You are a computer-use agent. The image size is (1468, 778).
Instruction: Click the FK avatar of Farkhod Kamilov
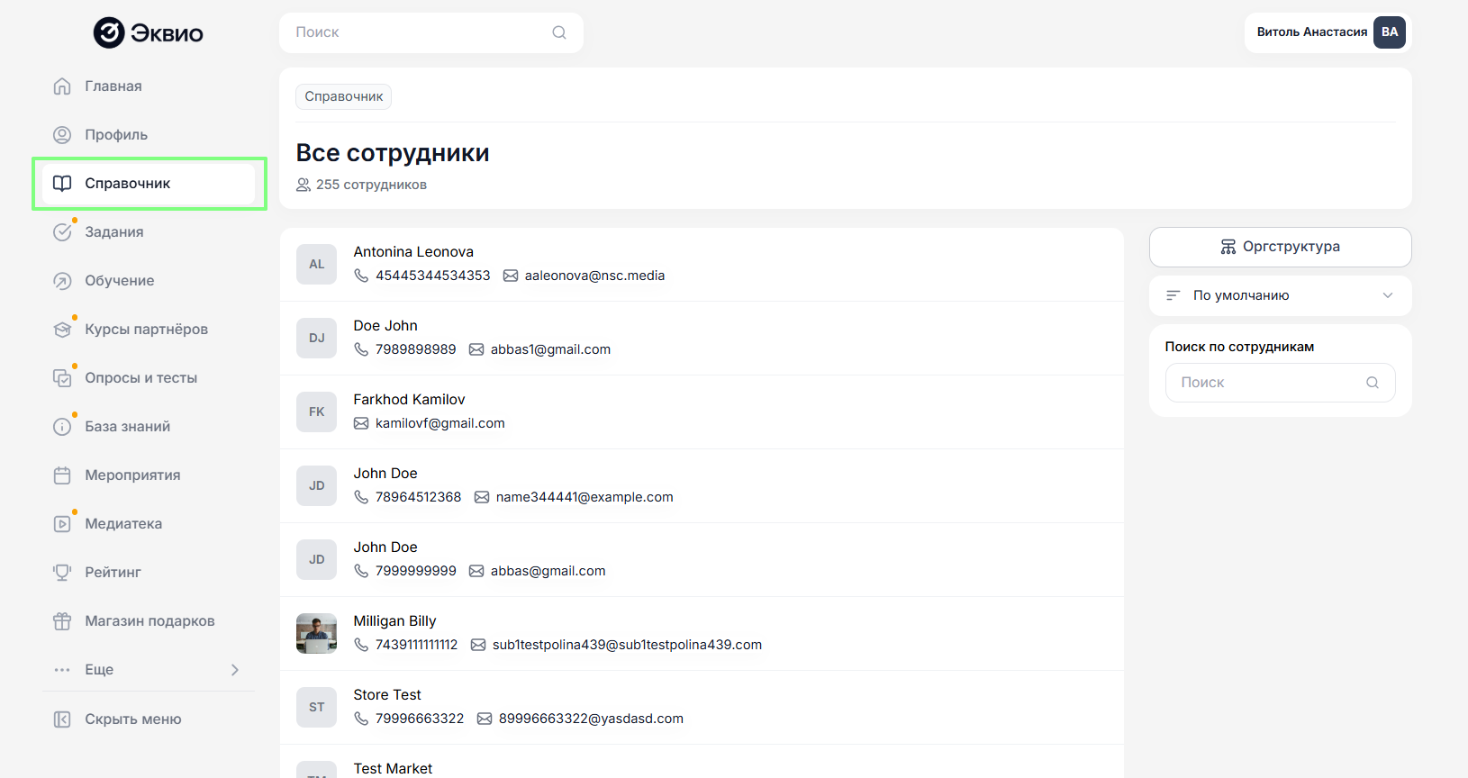(x=317, y=412)
